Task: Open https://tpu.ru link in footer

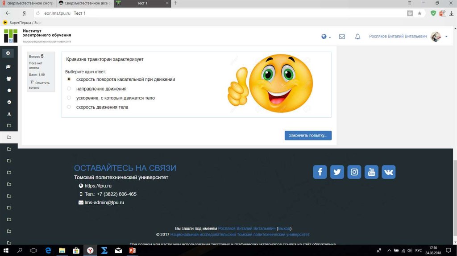Action: (98, 186)
